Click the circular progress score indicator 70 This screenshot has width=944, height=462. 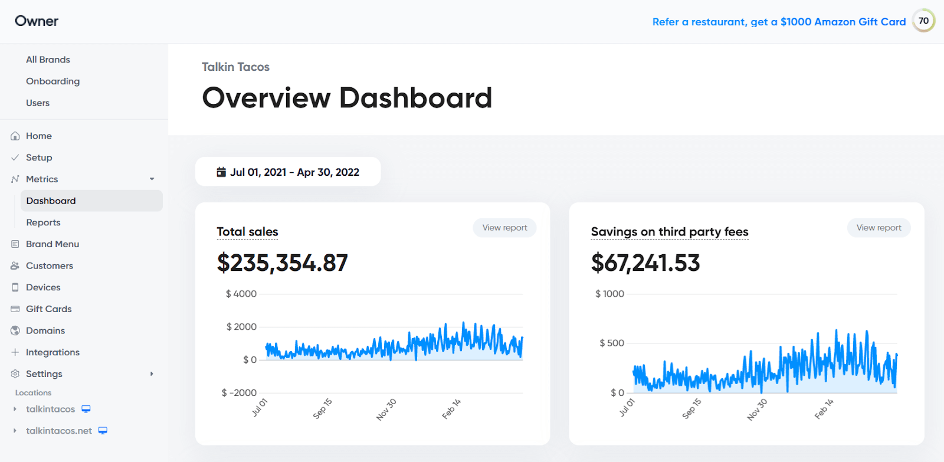[x=923, y=21]
